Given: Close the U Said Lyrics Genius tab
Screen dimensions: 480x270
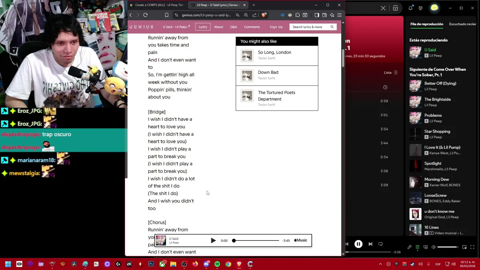Looking at the screenshot, I should [x=244, y=5].
